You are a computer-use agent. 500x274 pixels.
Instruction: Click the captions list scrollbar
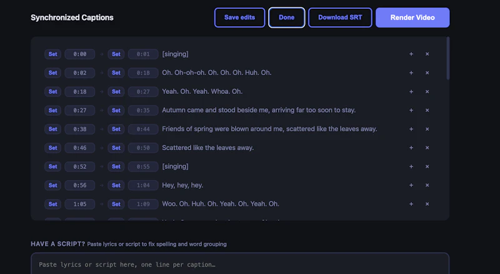[447, 58]
